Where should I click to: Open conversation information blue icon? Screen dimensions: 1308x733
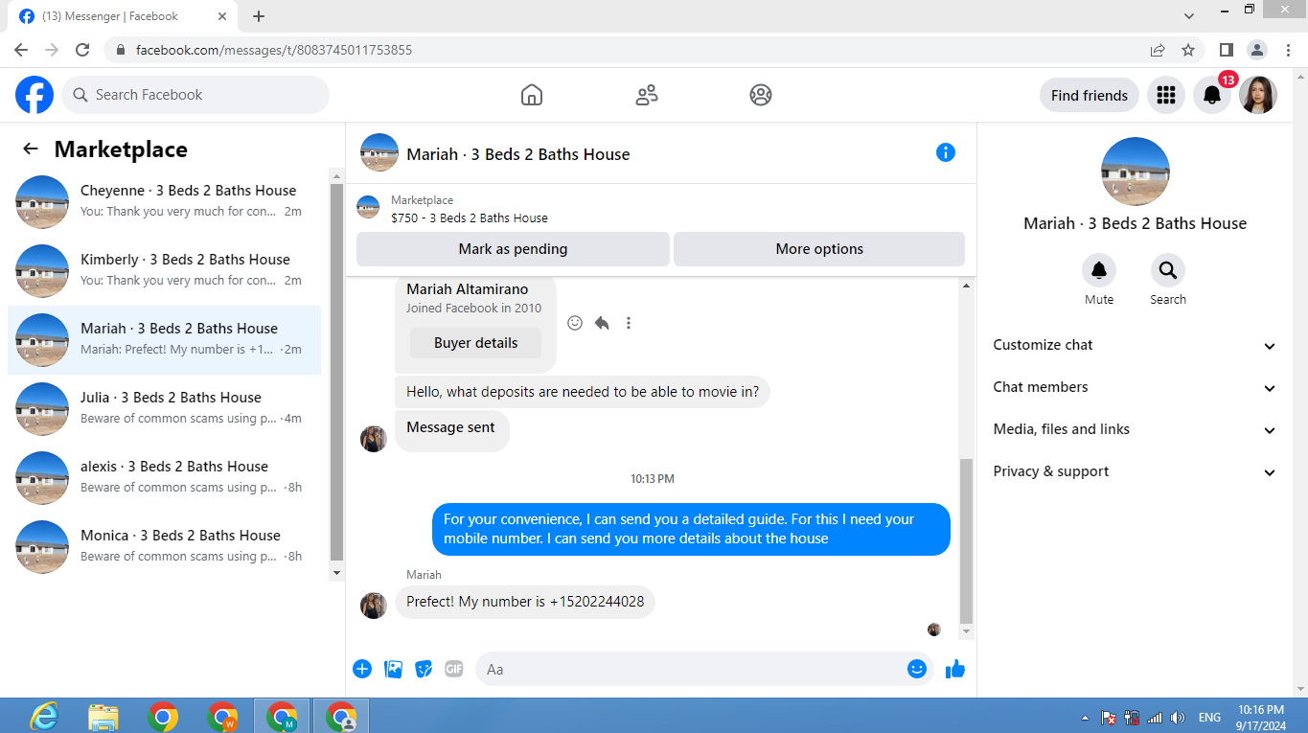(946, 152)
